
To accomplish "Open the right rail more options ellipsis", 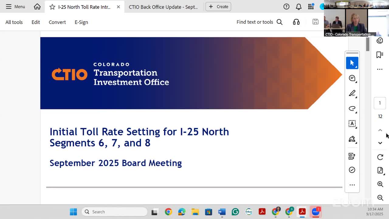I will [380, 69].
